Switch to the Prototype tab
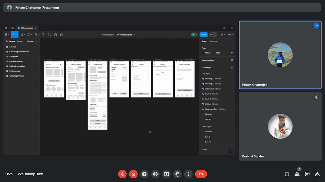Screen dimensions: 325x182 tap(213, 41)
